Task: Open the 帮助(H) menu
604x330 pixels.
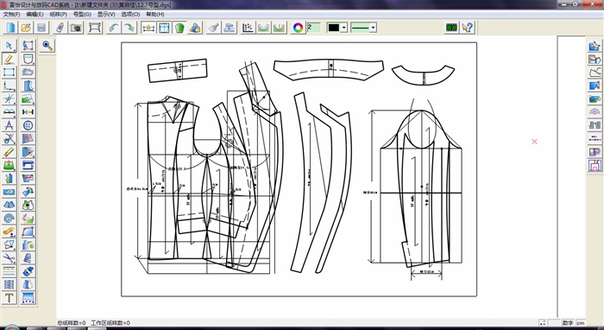Action: (x=154, y=15)
